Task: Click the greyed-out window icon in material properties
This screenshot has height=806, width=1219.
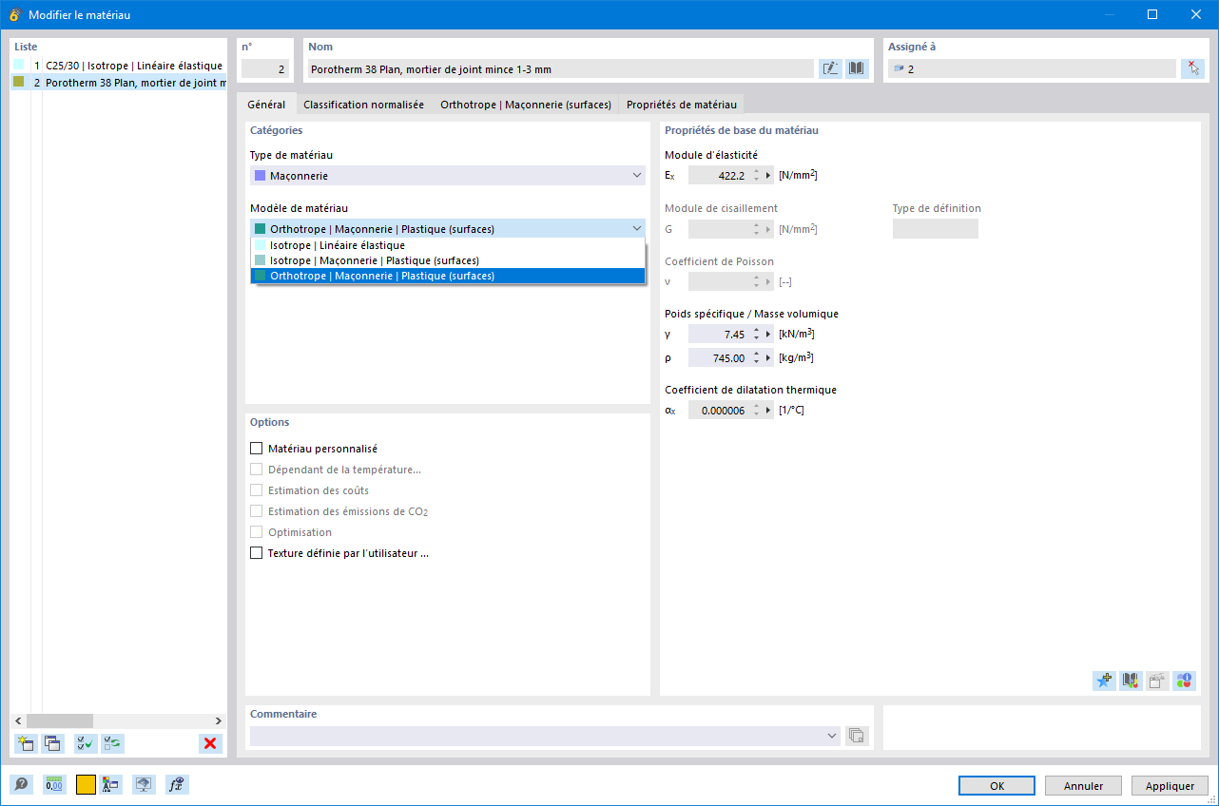Action: (x=1157, y=681)
